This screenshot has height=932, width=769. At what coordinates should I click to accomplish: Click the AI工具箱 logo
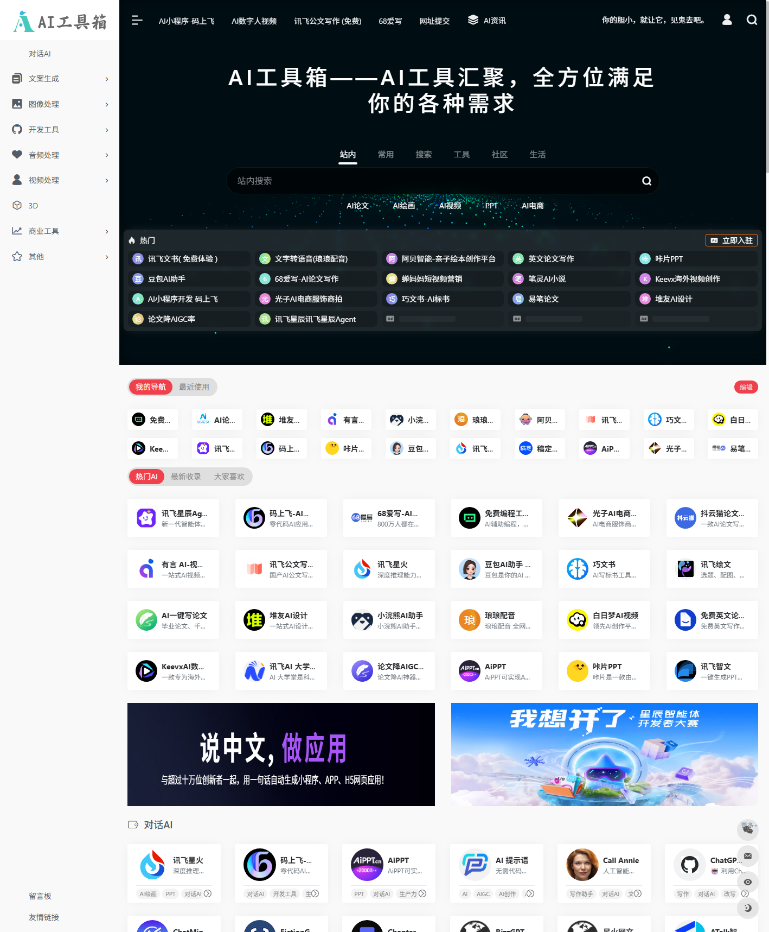pos(60,22)
